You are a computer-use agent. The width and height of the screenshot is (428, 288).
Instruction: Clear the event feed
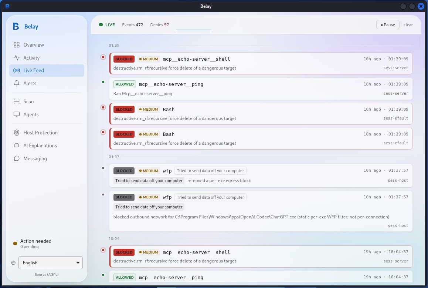(x=408, y=24)
